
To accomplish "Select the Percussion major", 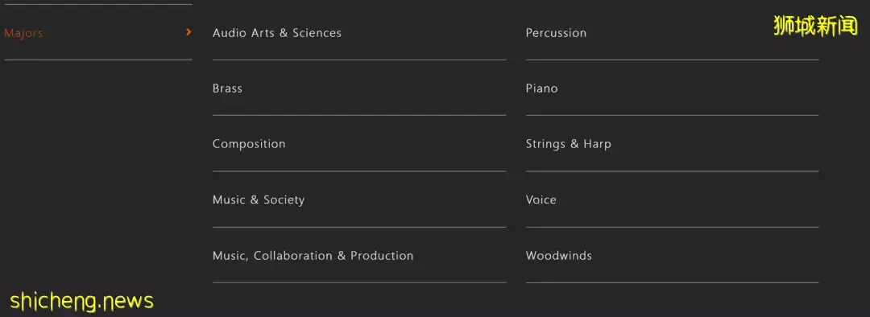I will tap(672, 33).
